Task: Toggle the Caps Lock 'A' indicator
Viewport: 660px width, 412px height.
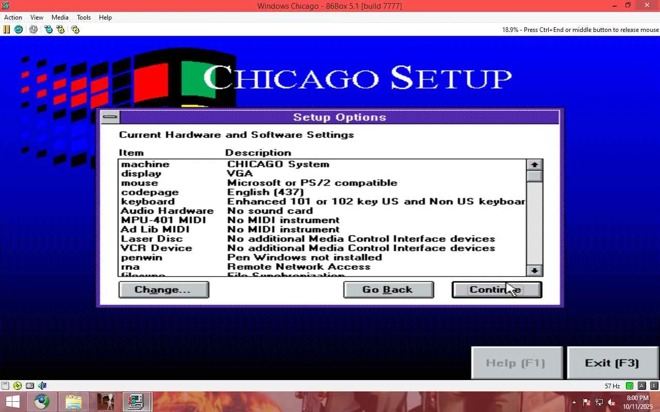Action: (x=642, y=386)
